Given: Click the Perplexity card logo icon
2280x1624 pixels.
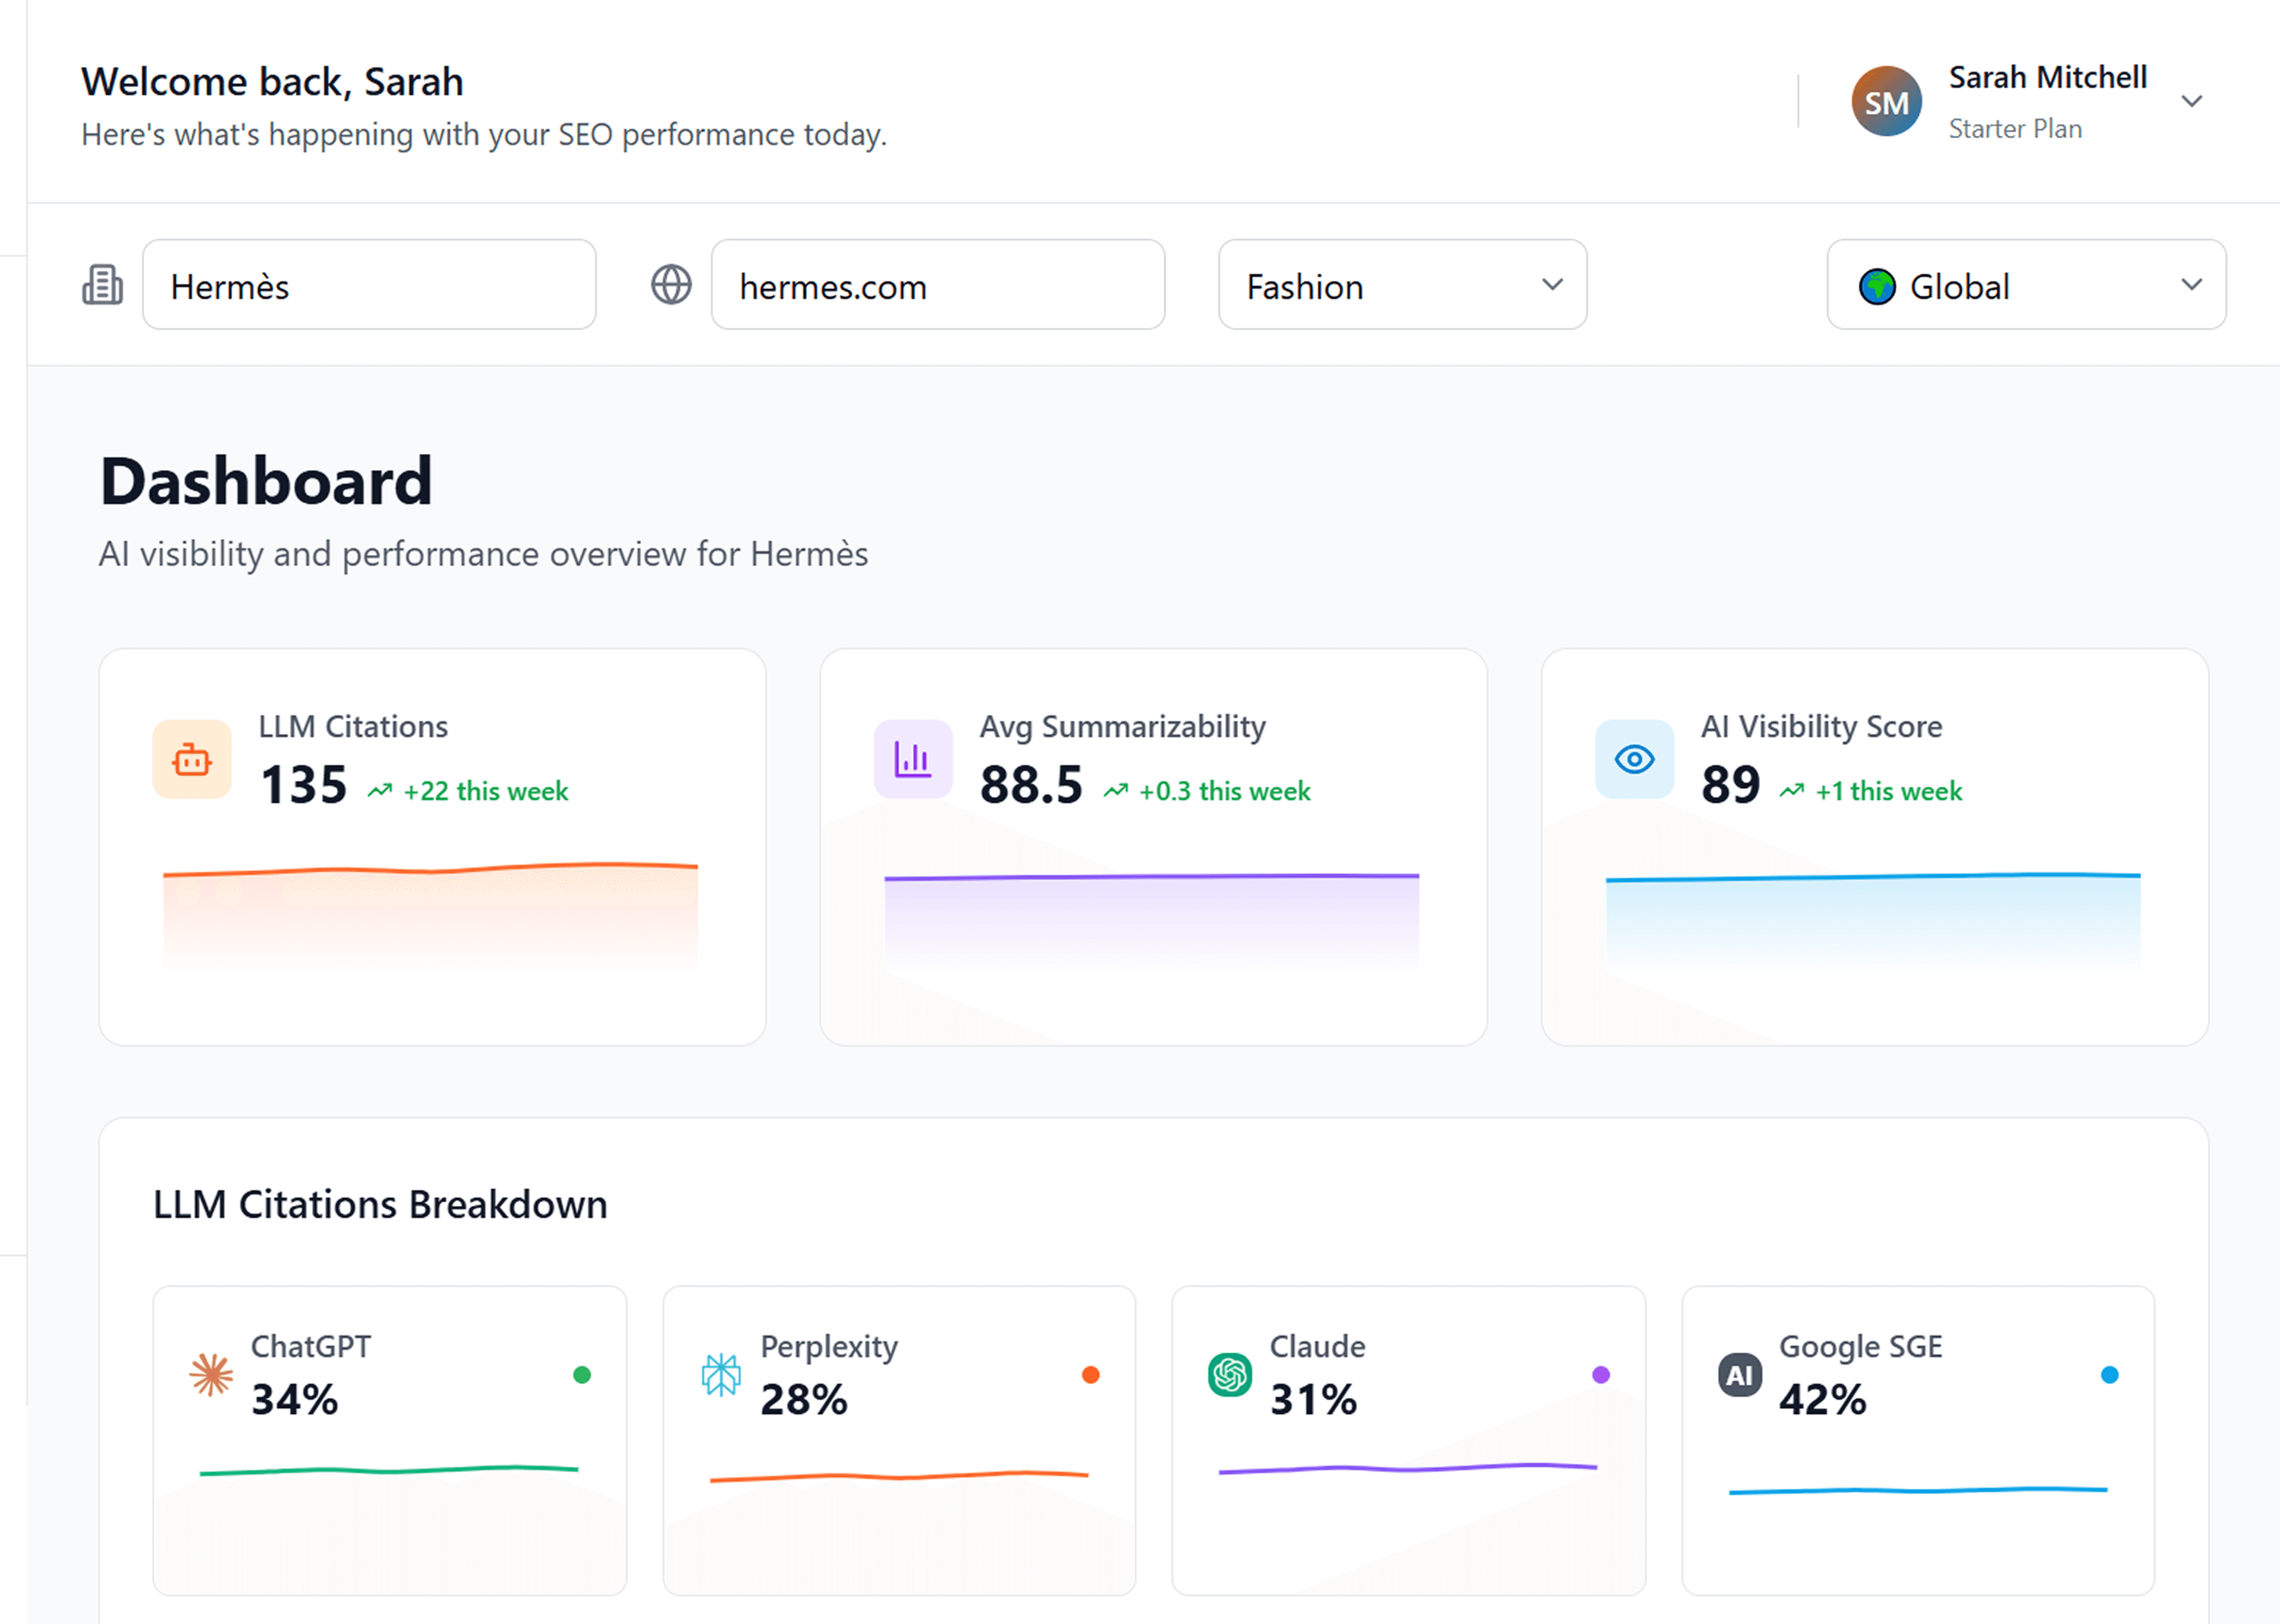Looking at the screenshot, I should (x=721, y=1375).
